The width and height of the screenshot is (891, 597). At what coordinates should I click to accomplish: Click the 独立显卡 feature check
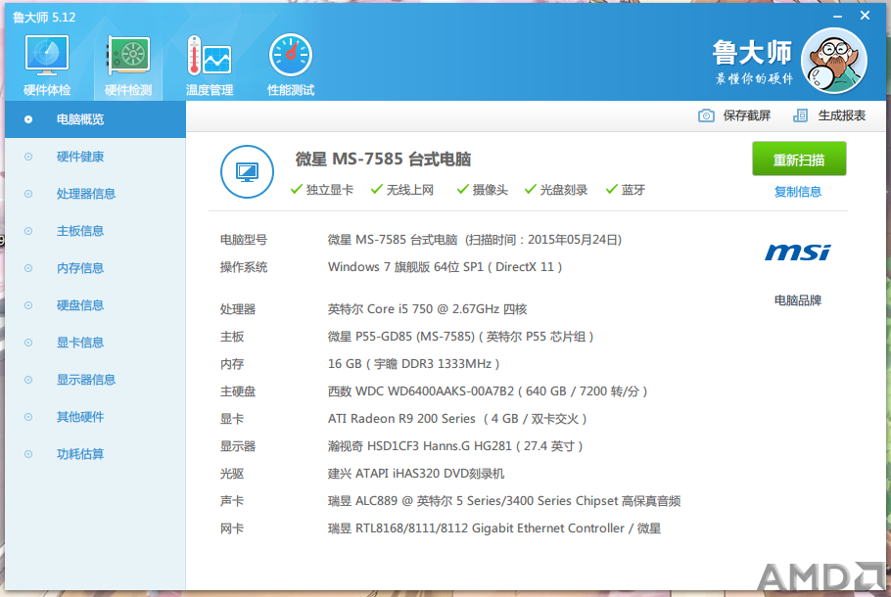[x=321, y=190]
